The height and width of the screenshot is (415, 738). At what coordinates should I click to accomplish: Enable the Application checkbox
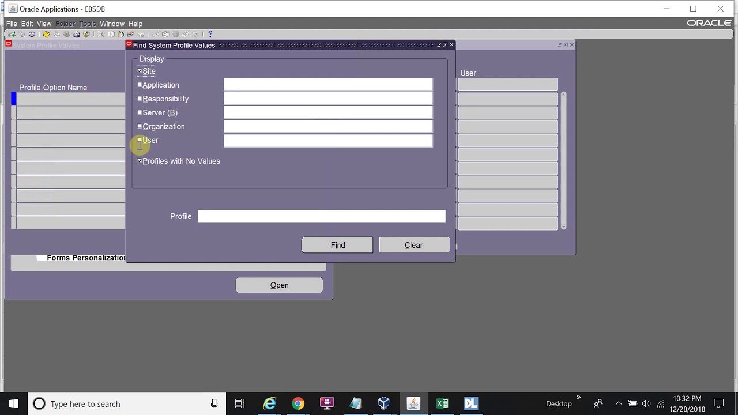[x=140, y=85]
